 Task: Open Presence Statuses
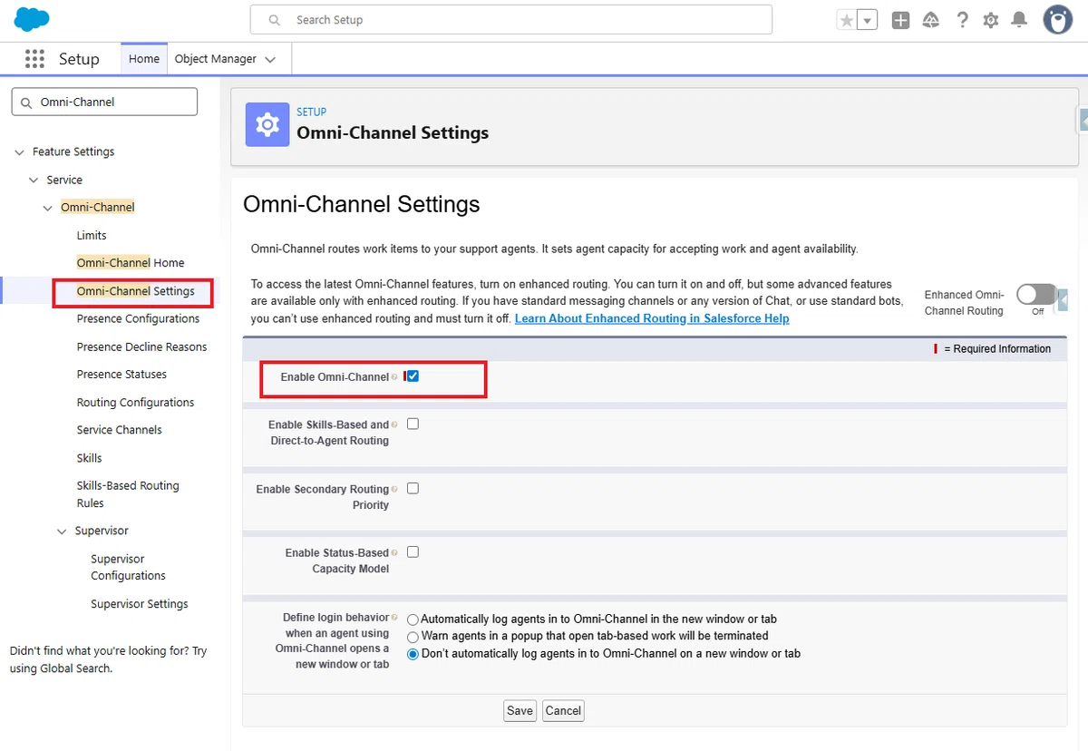pyautogui.click(x=121, y=374)
